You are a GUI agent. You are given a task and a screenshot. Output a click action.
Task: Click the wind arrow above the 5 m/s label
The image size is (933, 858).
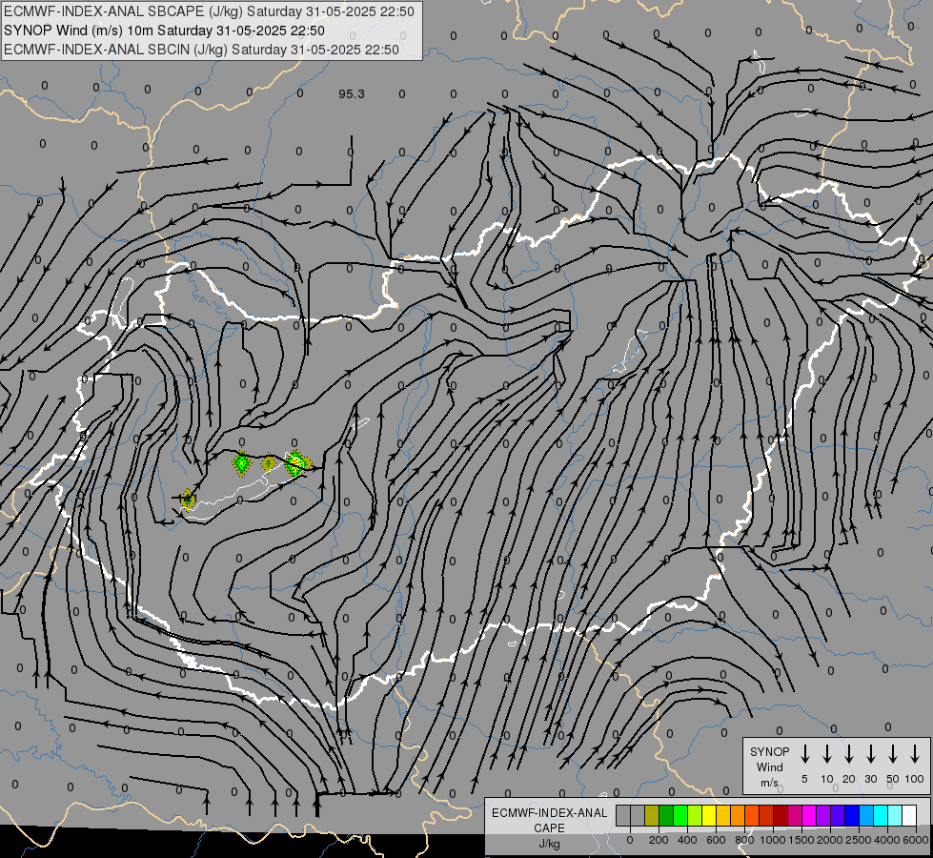[805, 753]
